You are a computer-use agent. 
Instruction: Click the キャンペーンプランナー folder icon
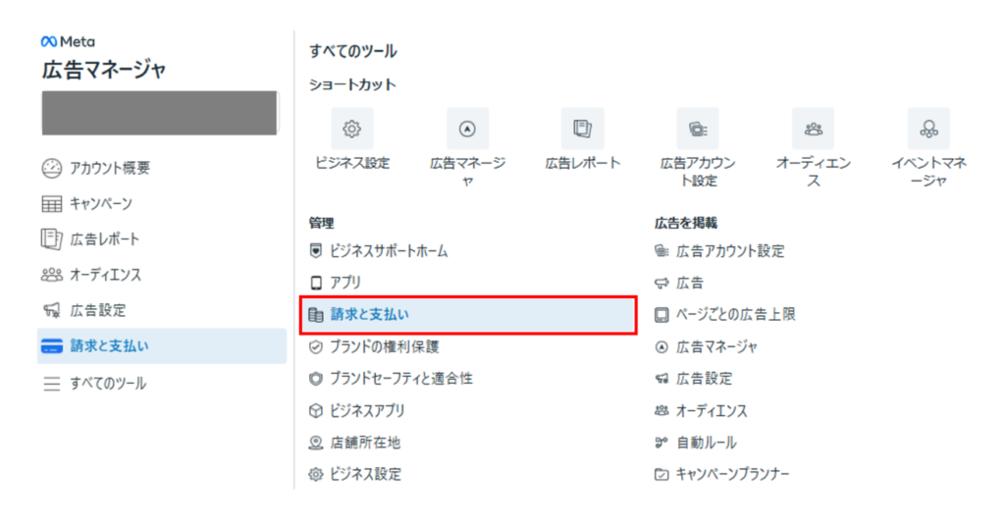[x=661, y=475]
